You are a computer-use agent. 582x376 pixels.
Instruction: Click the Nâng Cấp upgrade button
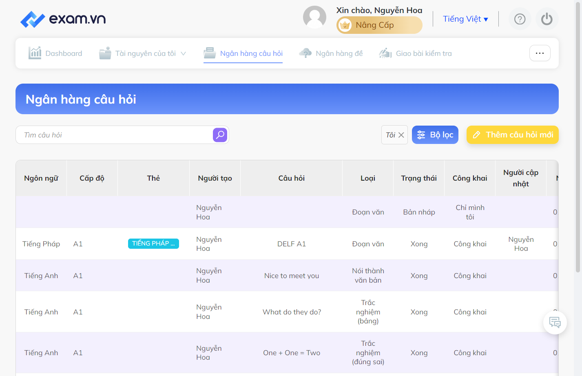(x=379, y=25)
